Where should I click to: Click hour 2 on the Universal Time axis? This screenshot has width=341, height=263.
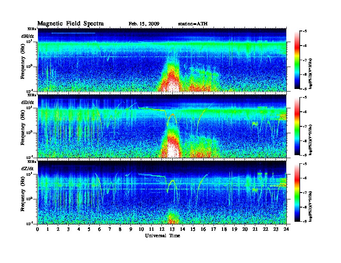pos(58,229)
